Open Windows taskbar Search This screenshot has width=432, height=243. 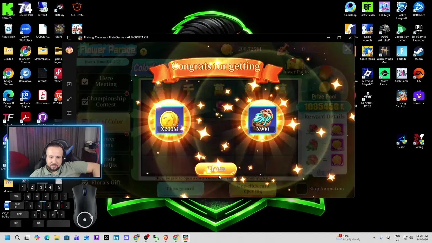click(17, 238)
